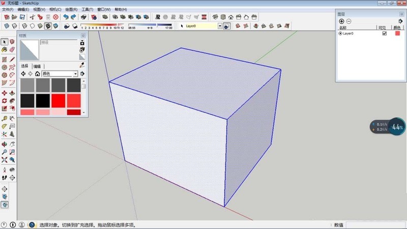Click the eyedropper sample paint icon
The height and width of the screenshot is (229, 407).
click(x=82, y=65)
